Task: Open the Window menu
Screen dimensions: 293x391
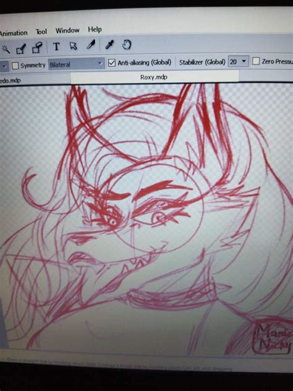Action: pyautogui.click(x=67, y=30)
